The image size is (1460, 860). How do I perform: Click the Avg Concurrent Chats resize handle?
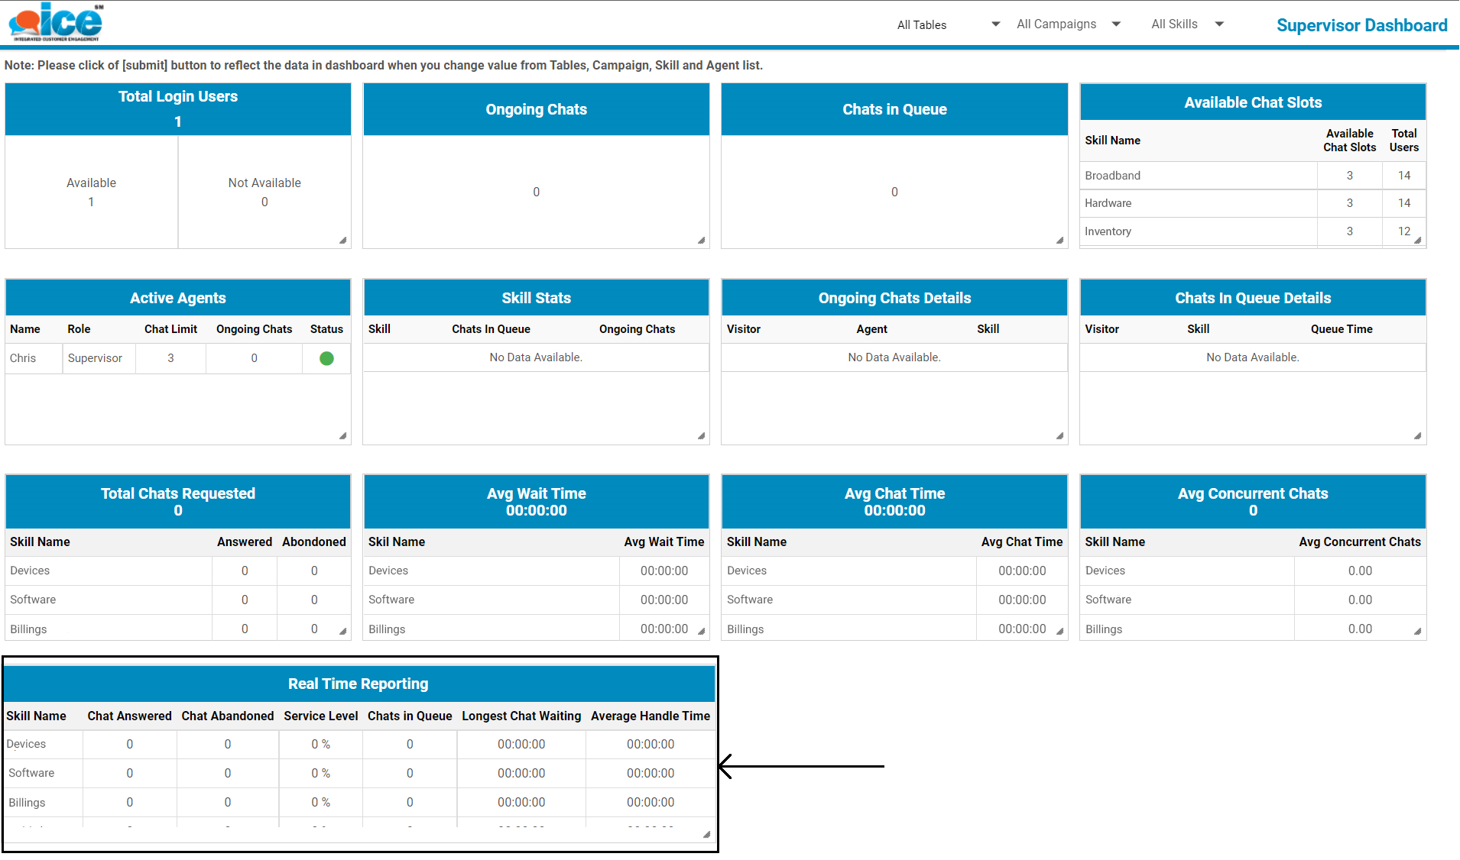point(1417,632)
